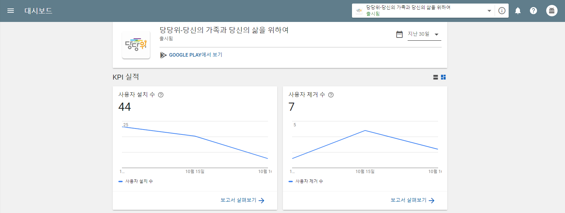
Task: Click the 대시보드 page title
Action: (x=38, y=11)
